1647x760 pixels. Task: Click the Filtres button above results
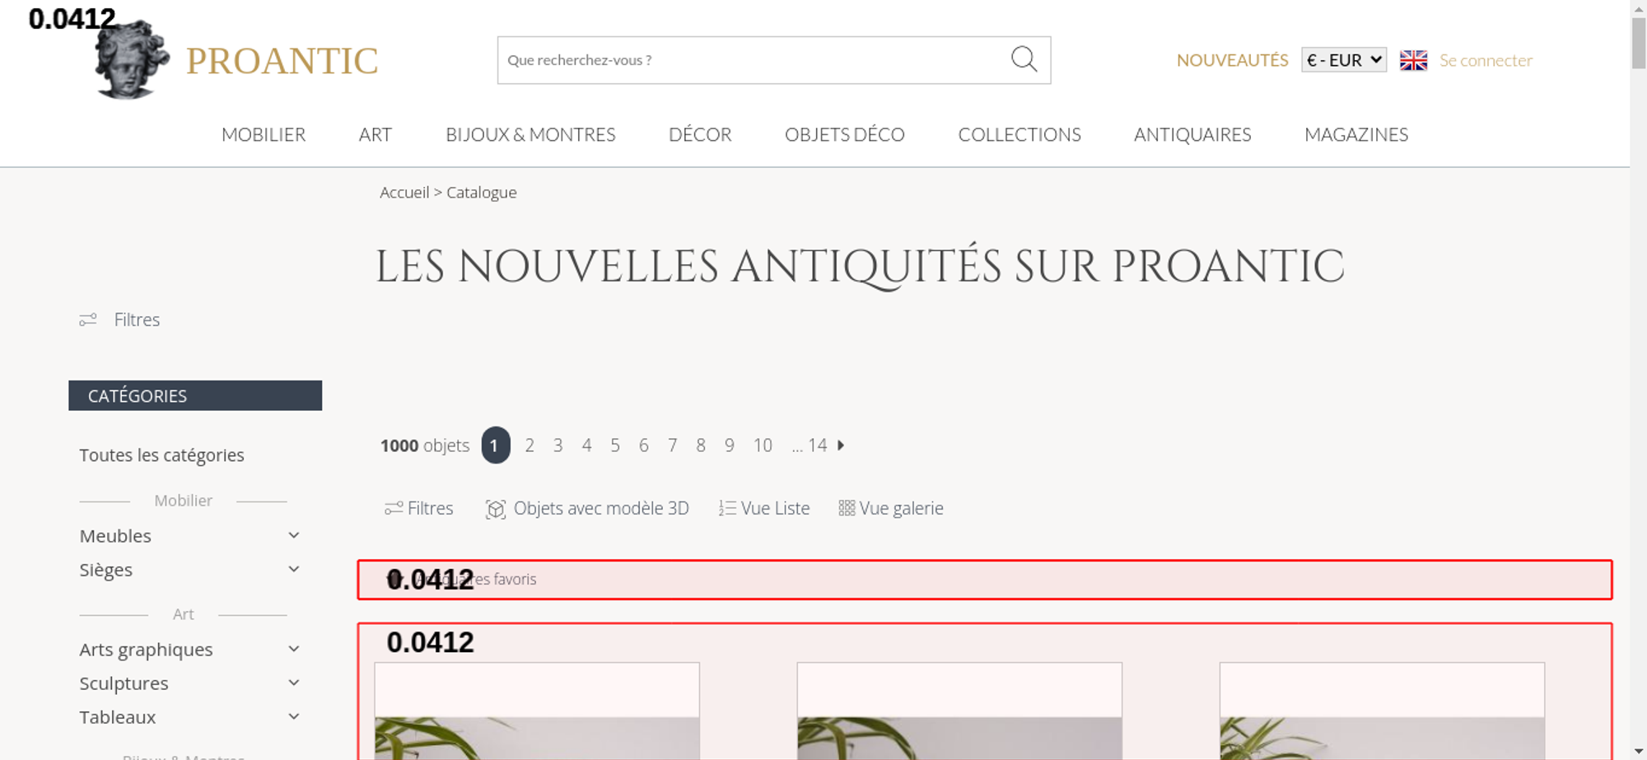418,508
